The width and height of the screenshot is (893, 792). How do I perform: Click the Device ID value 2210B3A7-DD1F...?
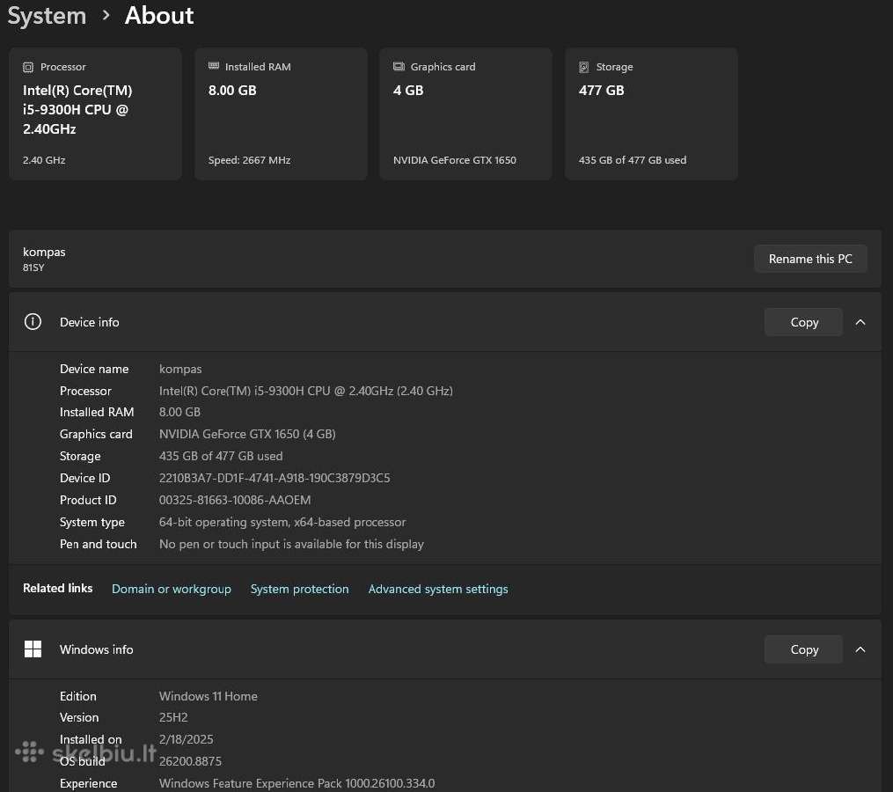point(274,478)
